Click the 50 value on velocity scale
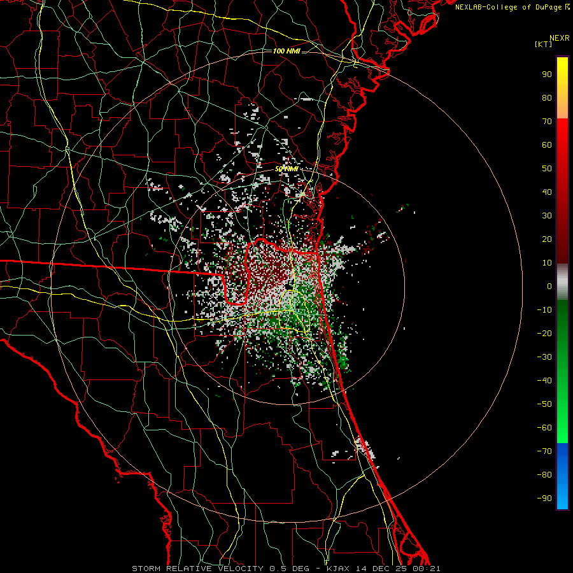The height and width of the screenshot is (573, 573). 547,169
